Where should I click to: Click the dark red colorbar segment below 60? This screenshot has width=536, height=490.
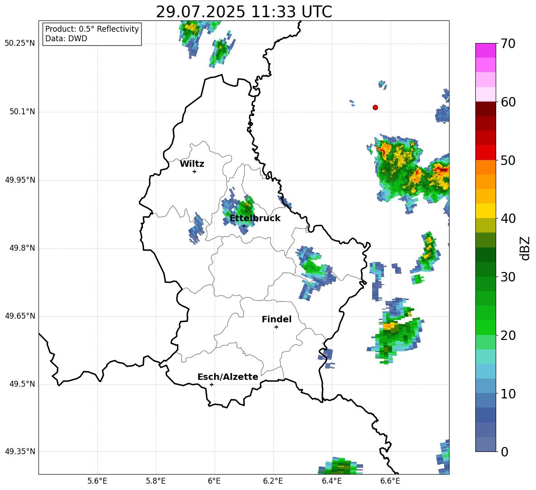point(485,109)
